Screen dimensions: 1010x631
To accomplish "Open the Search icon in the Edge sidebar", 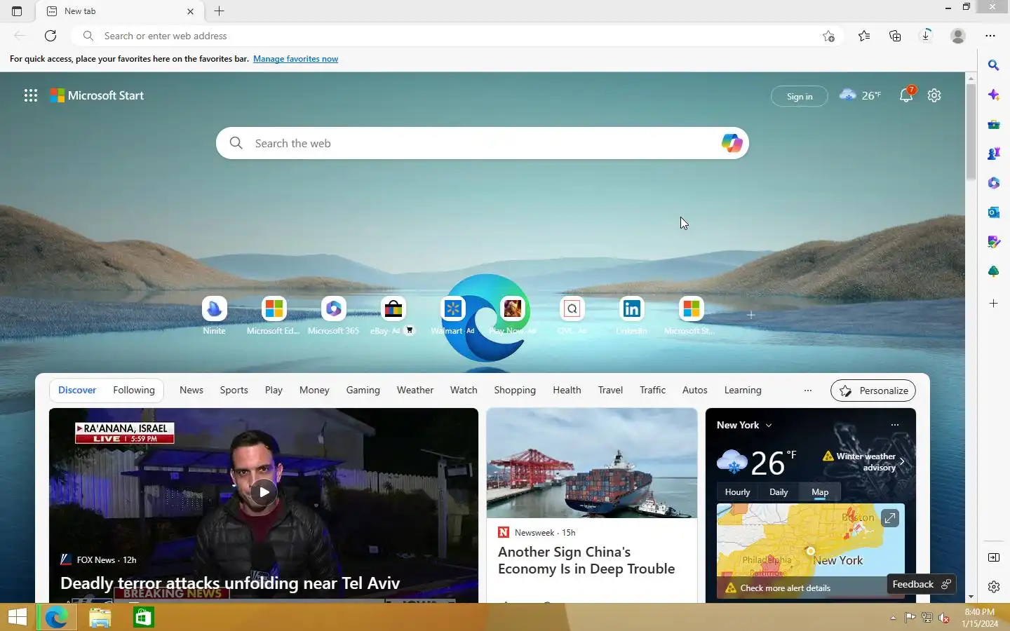I will pyautogui.click(x=993, y=65).
